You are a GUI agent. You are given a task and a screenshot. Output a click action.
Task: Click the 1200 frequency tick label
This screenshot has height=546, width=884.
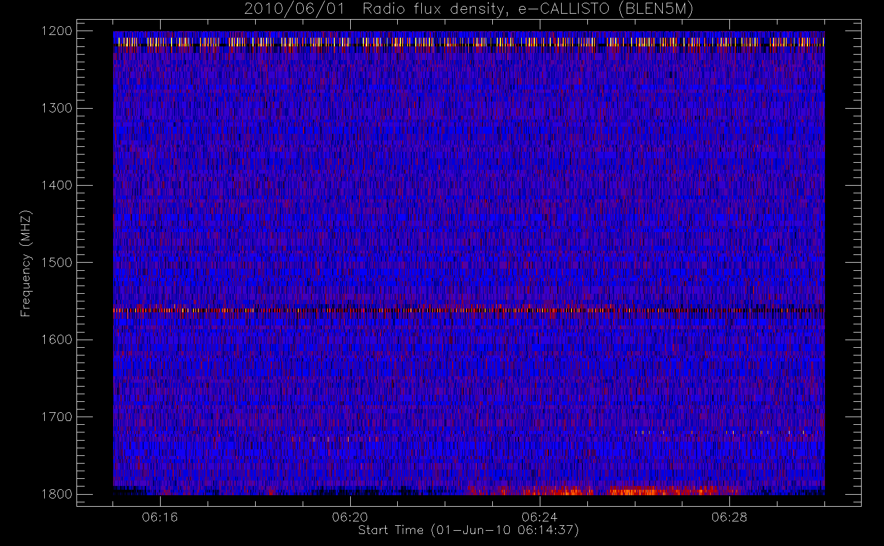(x=57, y=31)
